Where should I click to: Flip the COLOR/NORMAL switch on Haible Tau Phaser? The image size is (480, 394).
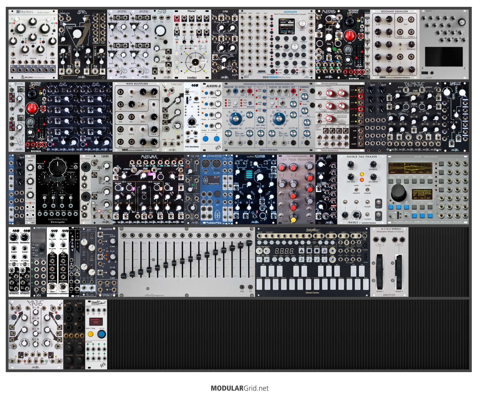coord(367,189)
